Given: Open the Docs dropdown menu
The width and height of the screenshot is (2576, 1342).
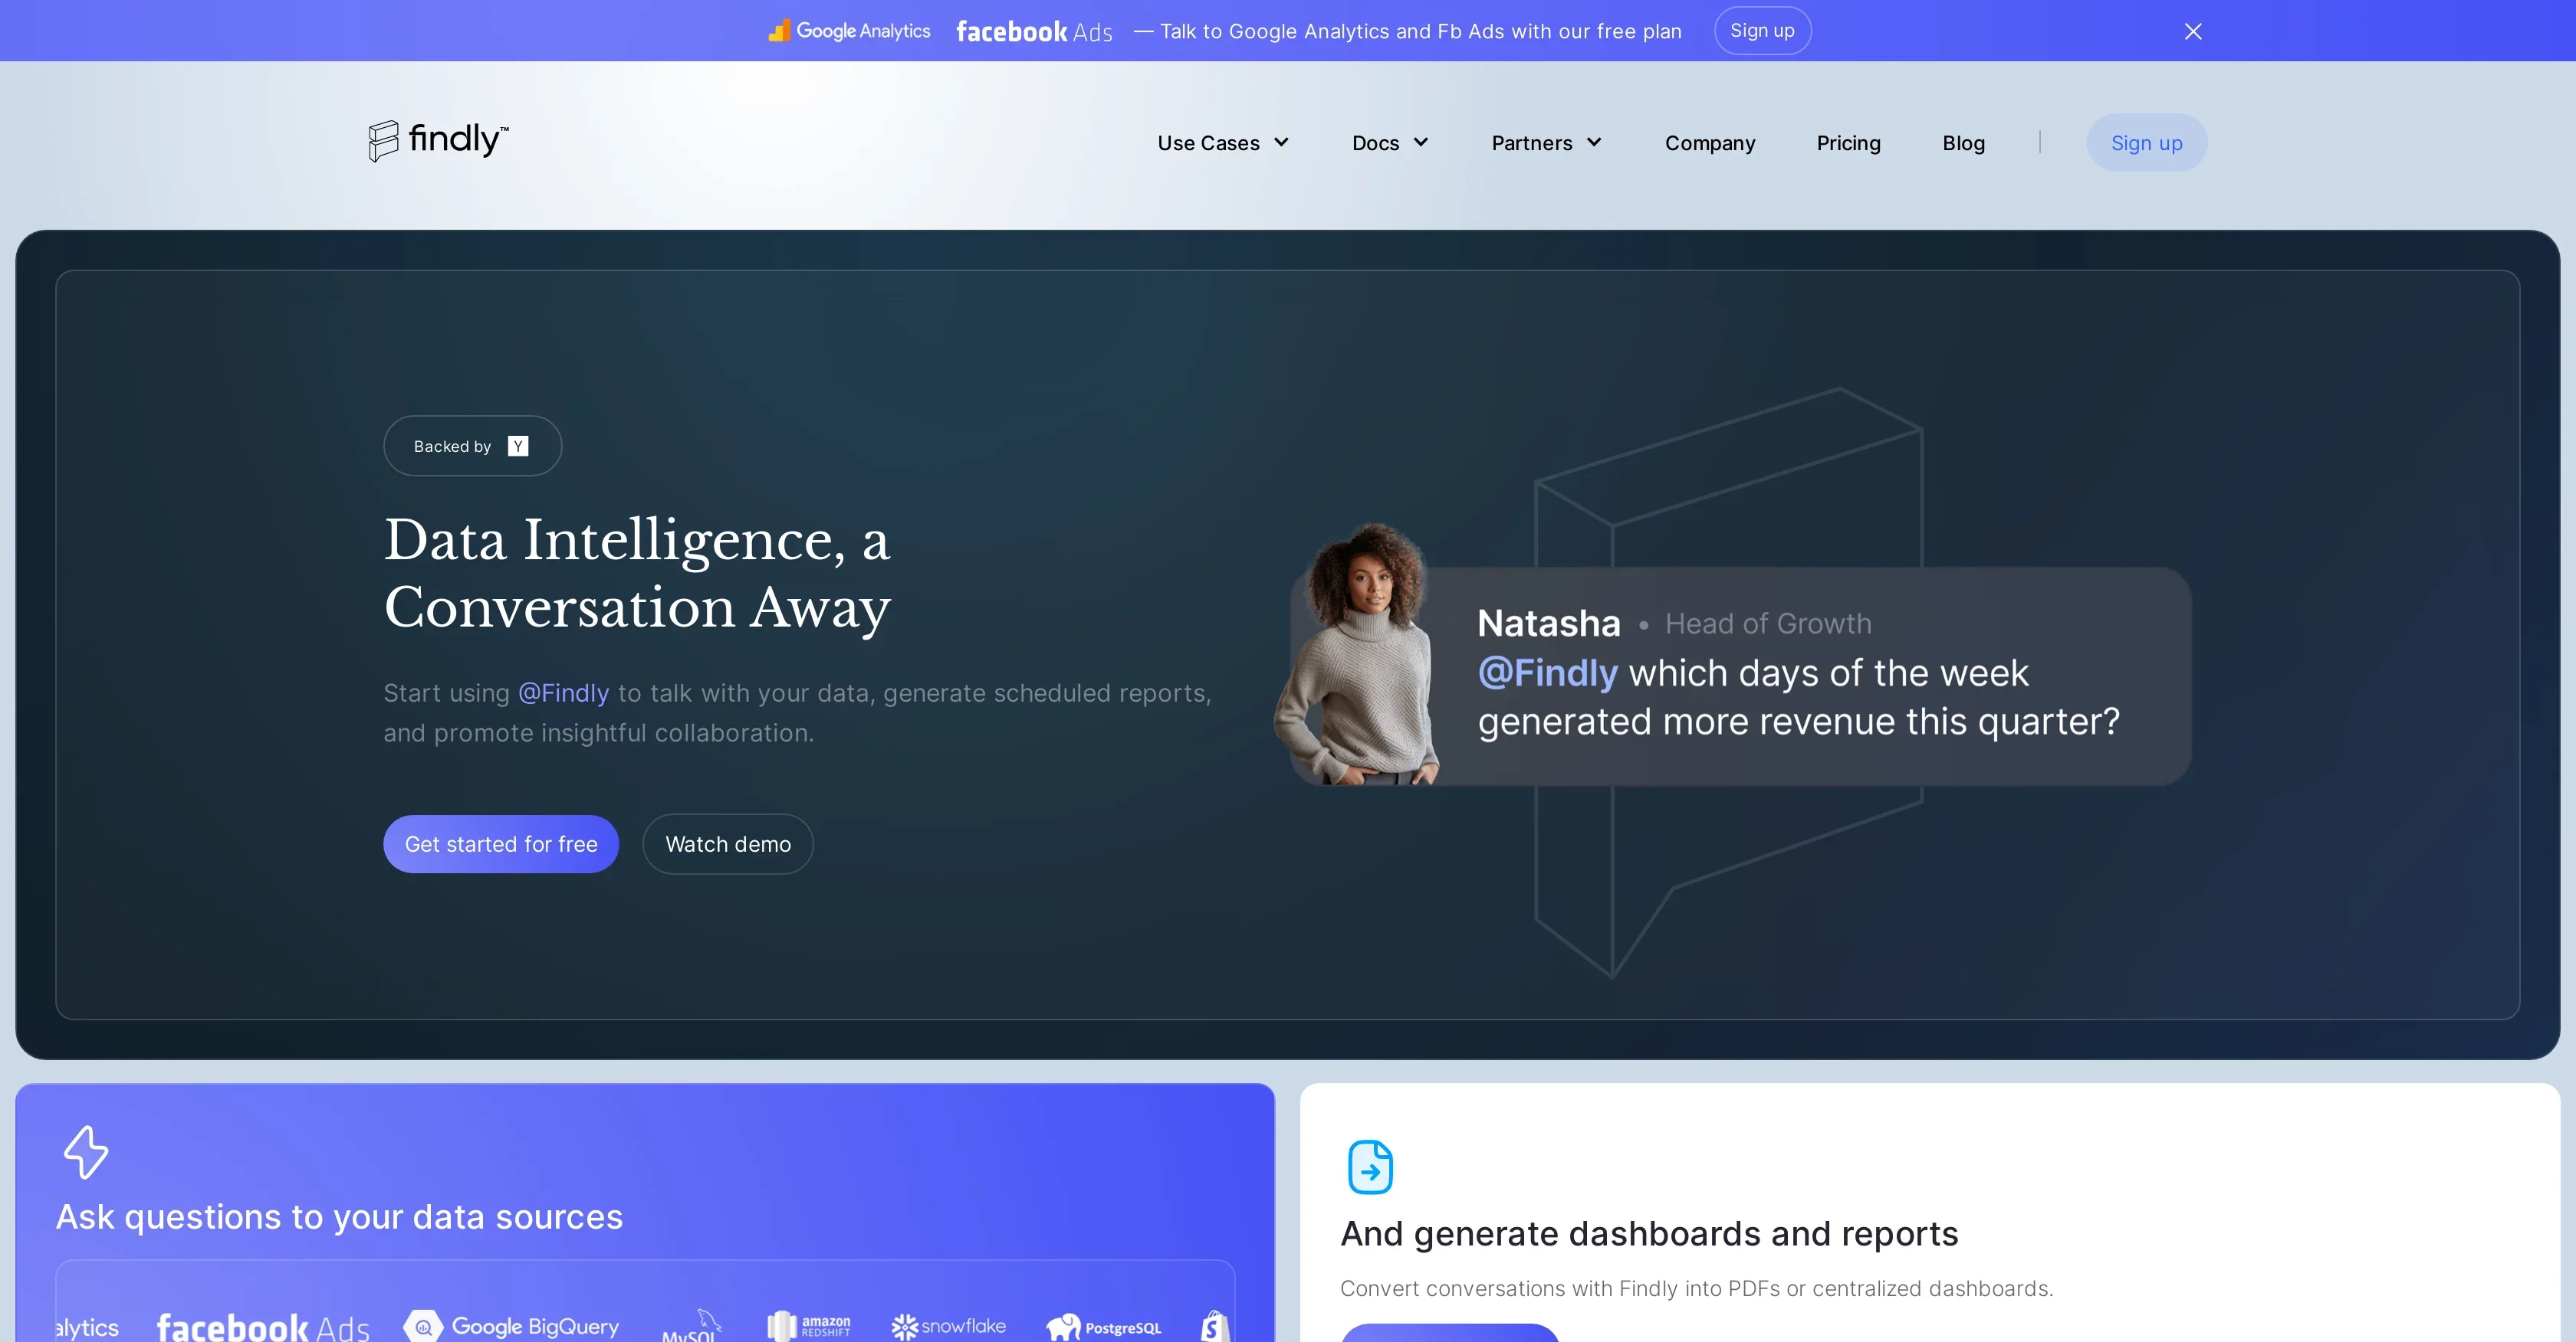Looking at the screenshot, I should 1390,143.
